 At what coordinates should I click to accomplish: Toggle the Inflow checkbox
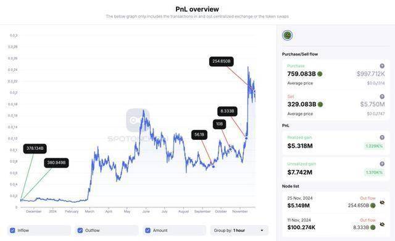point(12,230)
